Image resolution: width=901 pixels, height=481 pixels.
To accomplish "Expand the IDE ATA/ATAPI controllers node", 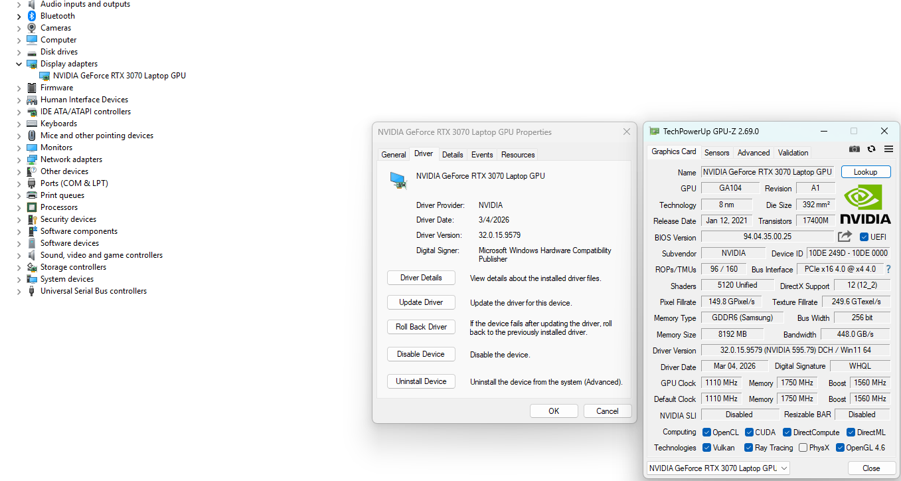I will pyautogui.click(x=19, y=112).
